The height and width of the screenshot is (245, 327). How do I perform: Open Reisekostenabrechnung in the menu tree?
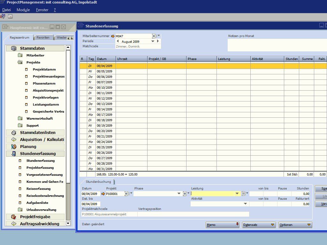pyautogui.click(x=45, y=196)
